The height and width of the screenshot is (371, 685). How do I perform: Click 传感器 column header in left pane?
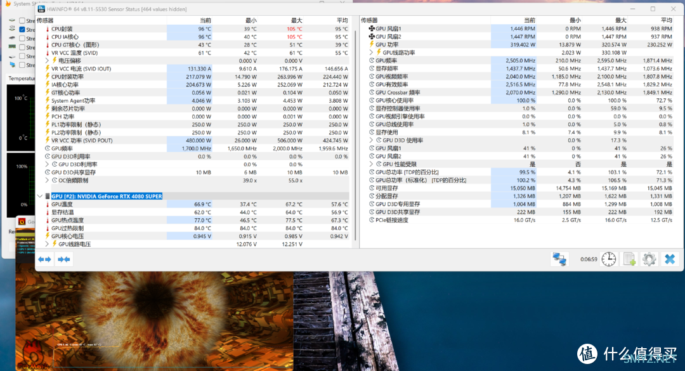point(45,20)
